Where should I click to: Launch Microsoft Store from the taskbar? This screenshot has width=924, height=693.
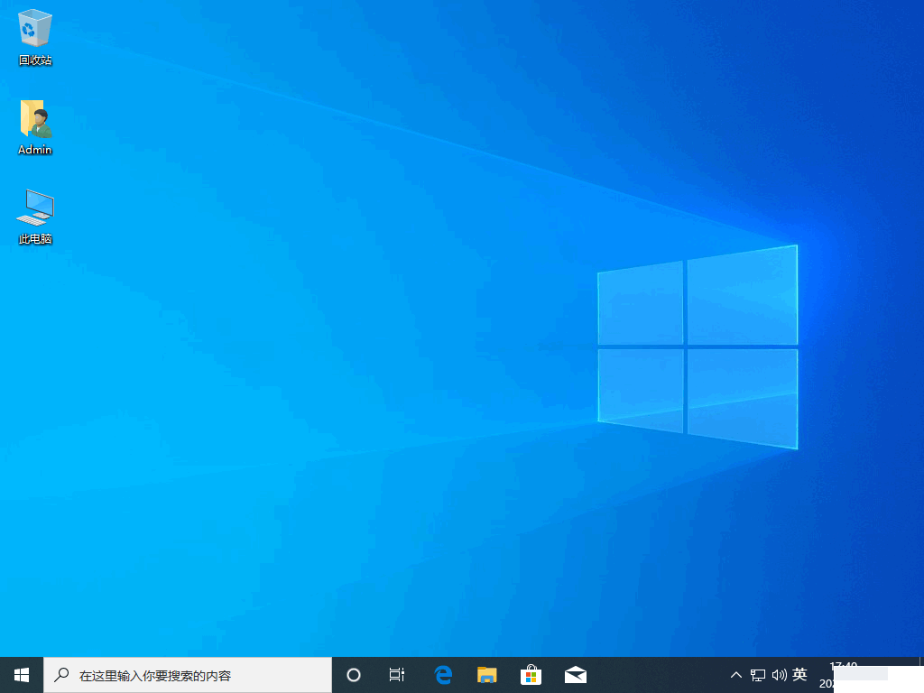click(531, 675)
